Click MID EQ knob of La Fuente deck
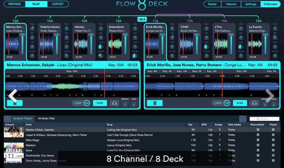This screenshot has height=168, width=284. 275,37
